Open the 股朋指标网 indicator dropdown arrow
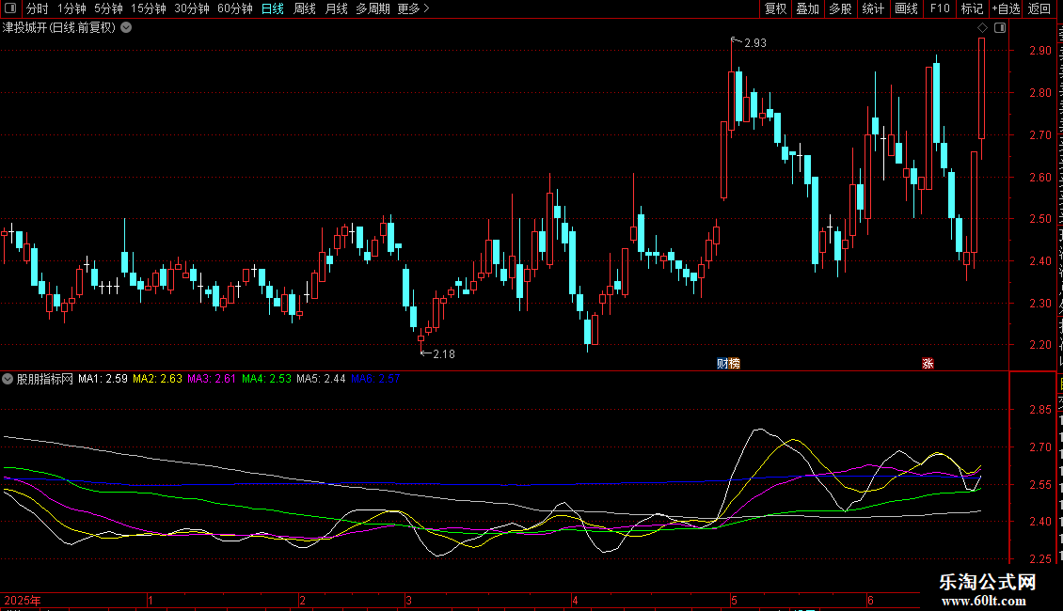1063x611 pixels. [8, 379]
